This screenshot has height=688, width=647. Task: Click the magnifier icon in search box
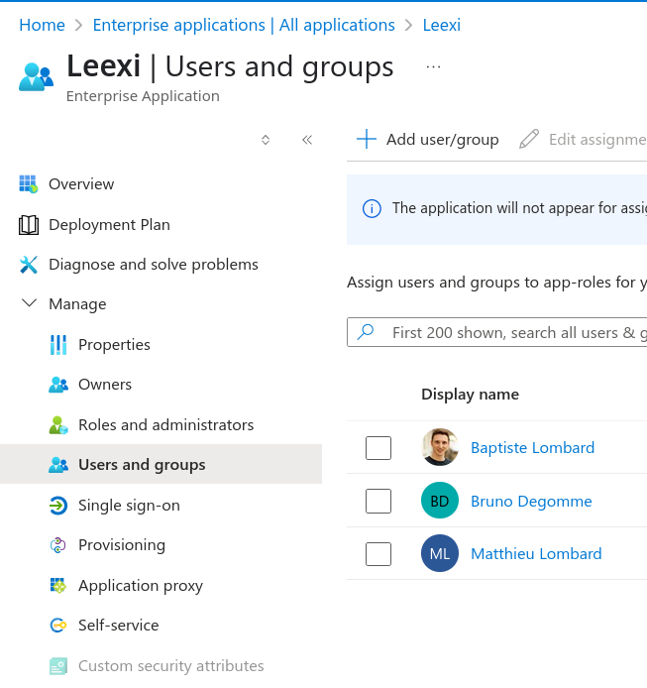tap(366, 332)
